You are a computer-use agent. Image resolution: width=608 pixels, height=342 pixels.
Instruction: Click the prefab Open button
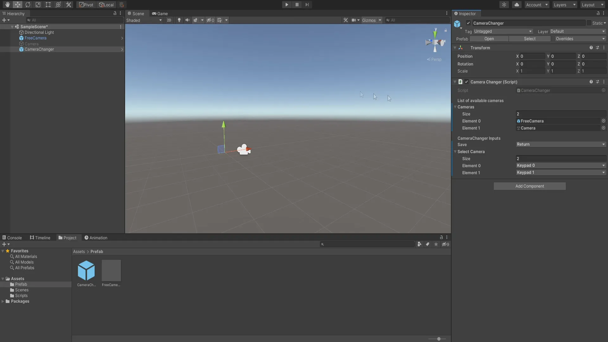[x=489, y=39]
